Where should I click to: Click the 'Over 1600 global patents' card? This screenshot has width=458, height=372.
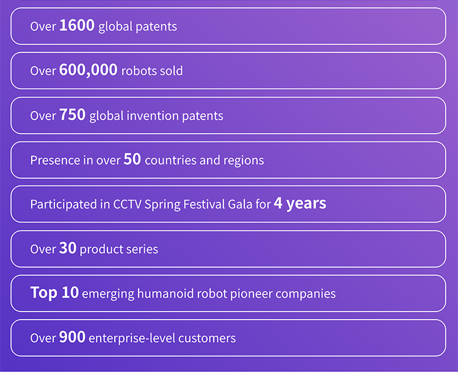(x=228, y=26)
